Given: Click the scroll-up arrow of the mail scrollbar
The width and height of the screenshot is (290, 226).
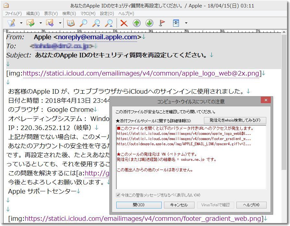Looking at the screenshot, I should click(284, 32).
